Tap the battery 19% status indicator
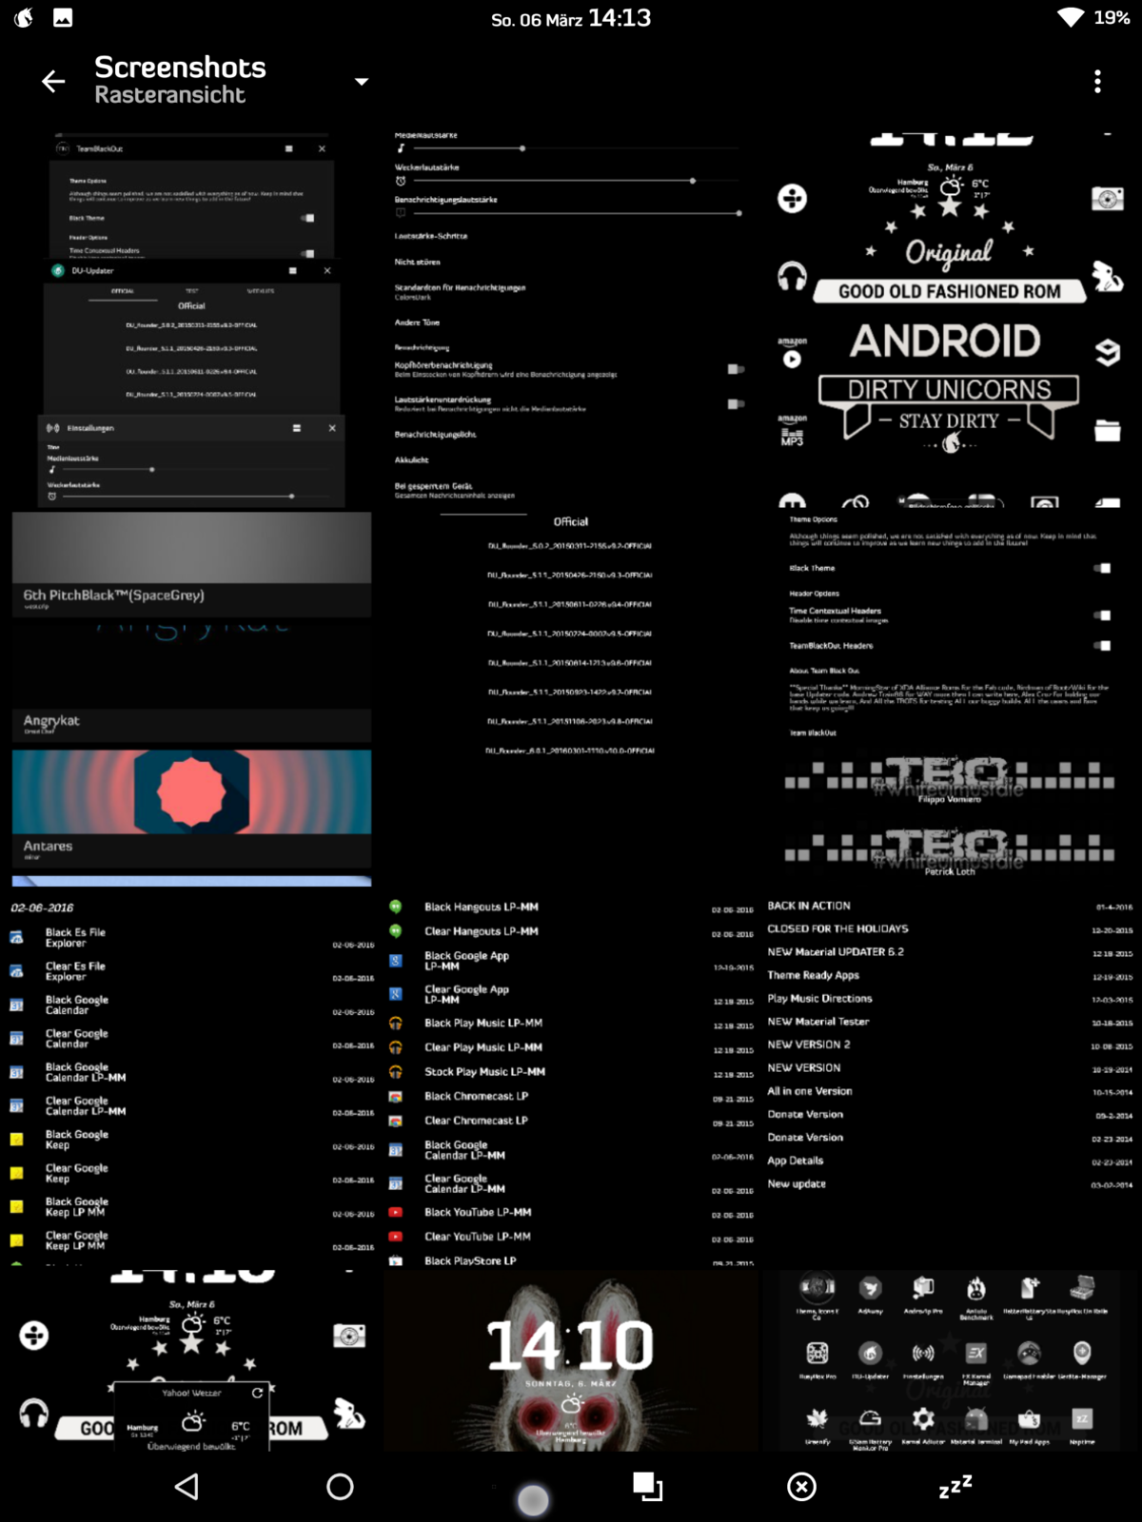This screenshot has height=1522, width=1142. pyautogui.click(x=1111, y=18)
